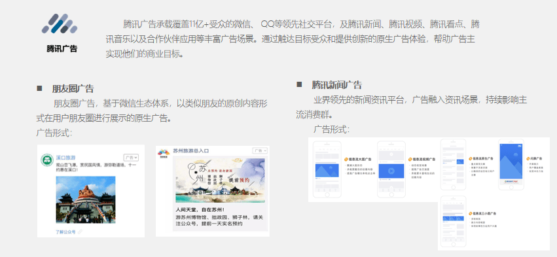Click the 信息流三小图广告 title text
Viewport: 557px width, 257px height.
(484, 213)
